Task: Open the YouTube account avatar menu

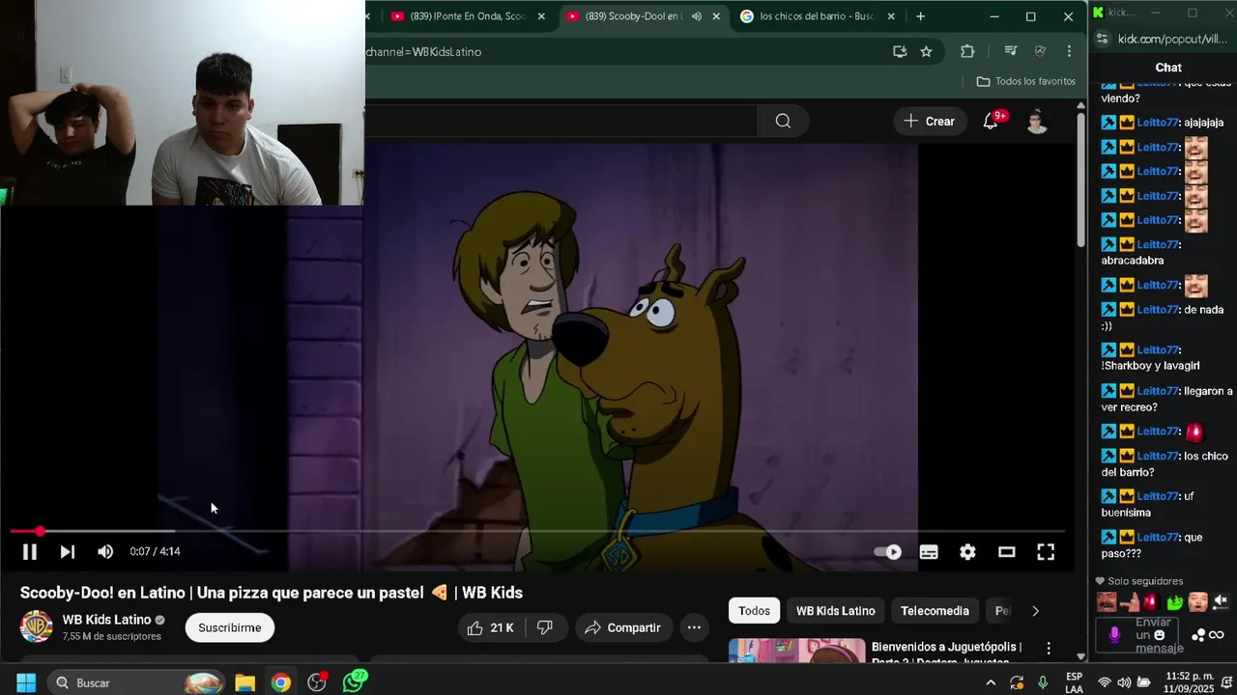Action: click(1037, 121)
